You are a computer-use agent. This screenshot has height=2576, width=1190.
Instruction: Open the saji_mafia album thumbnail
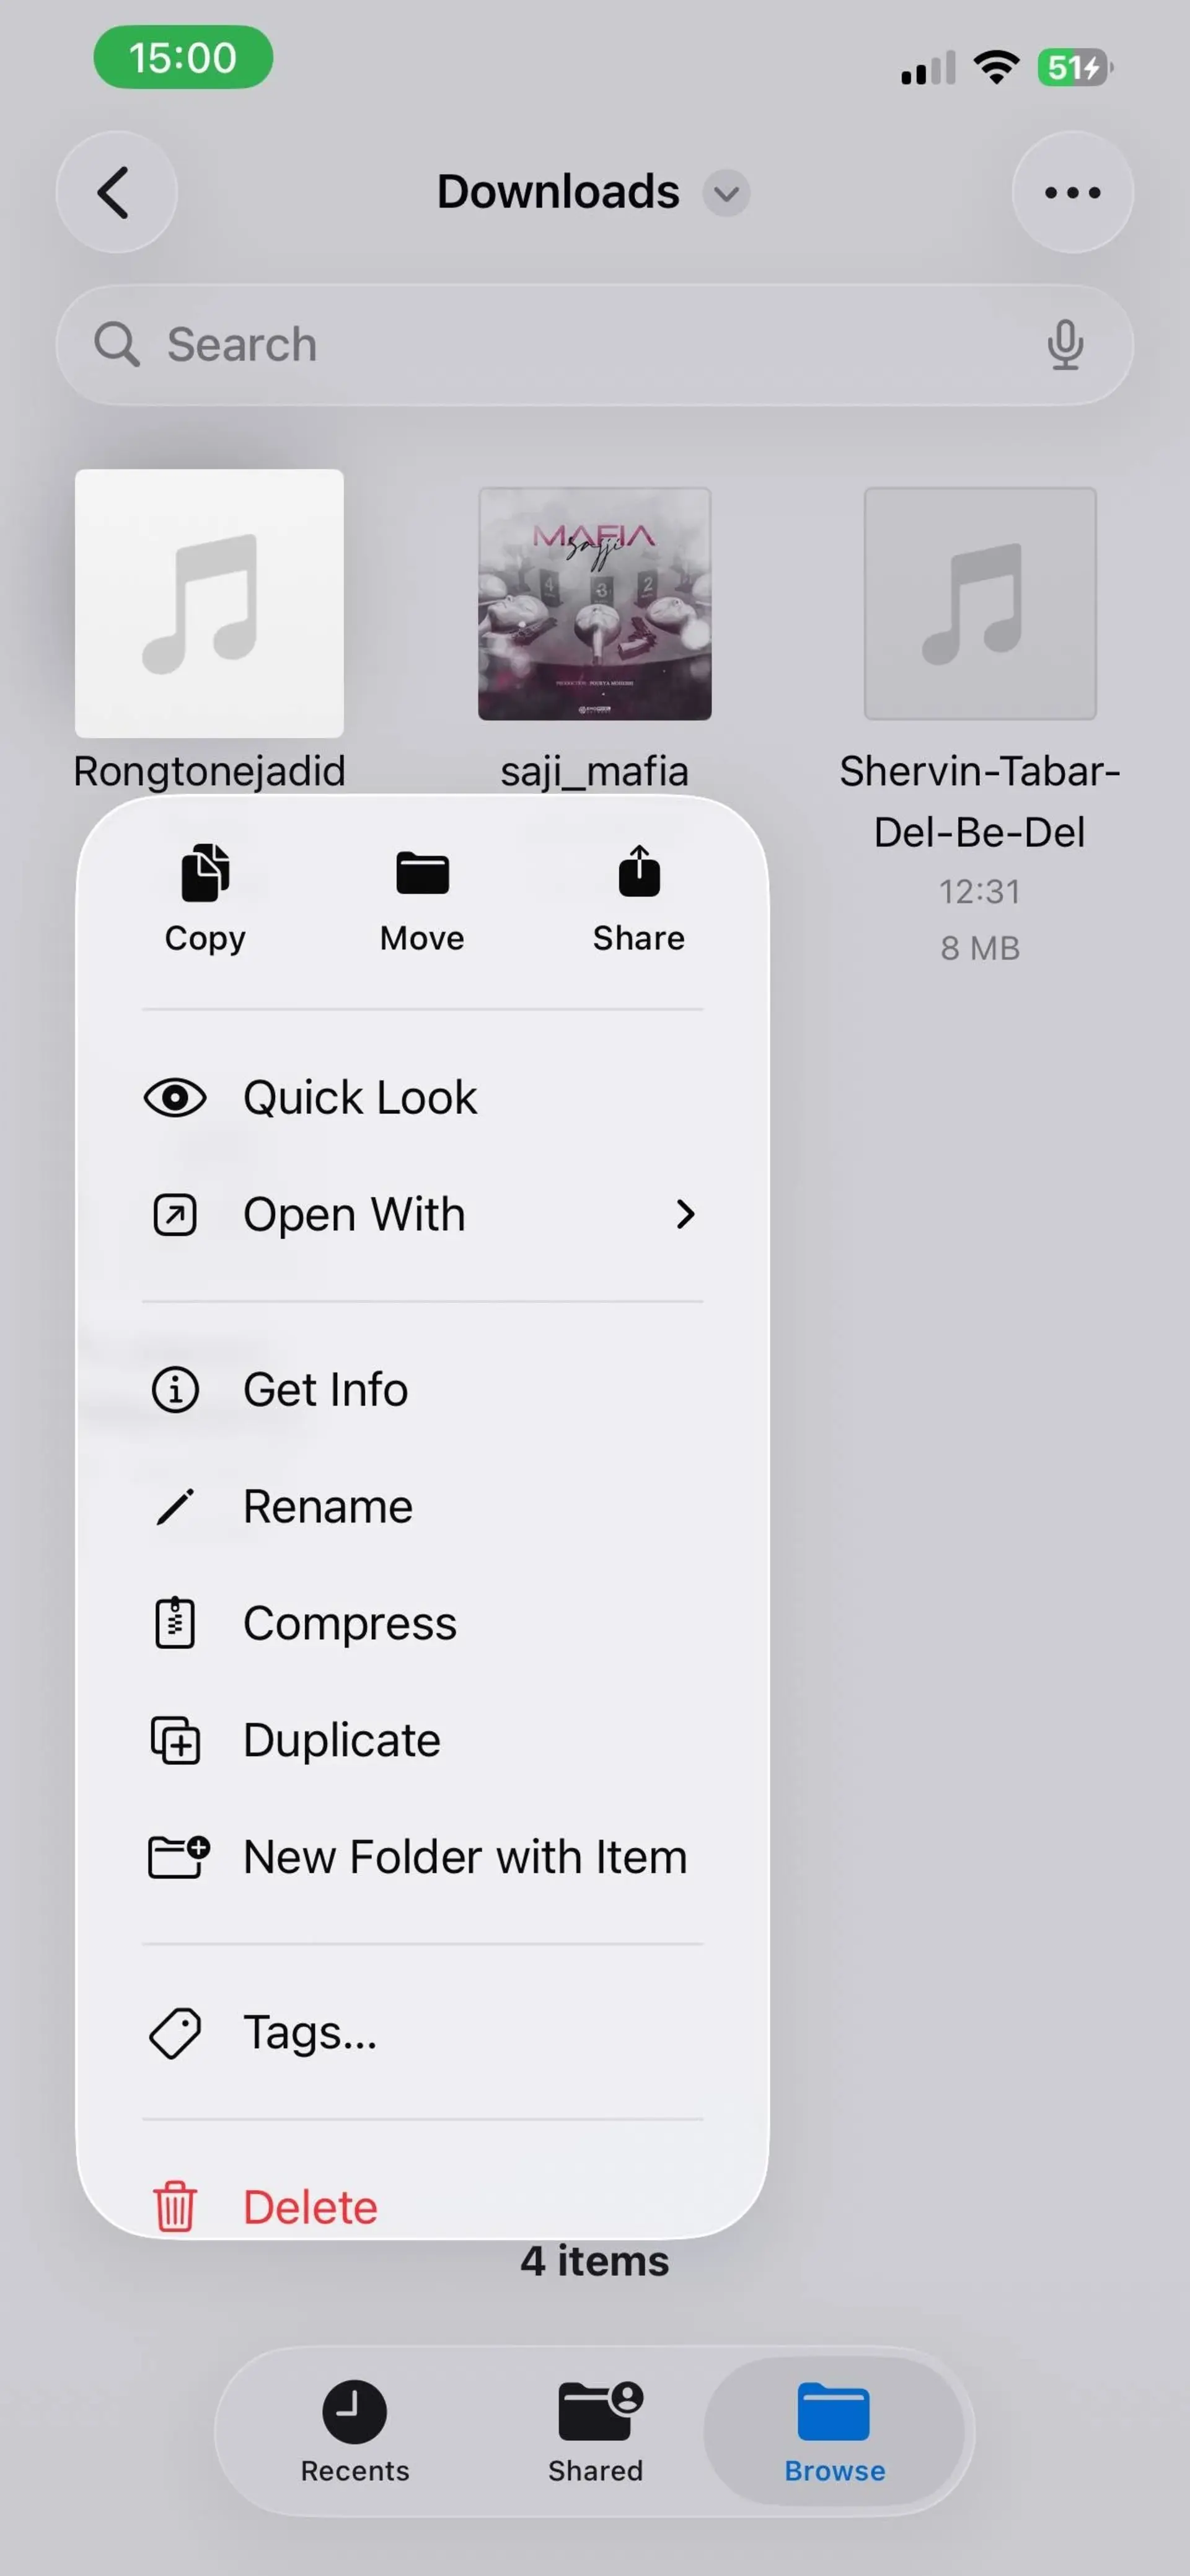[594, 604]
